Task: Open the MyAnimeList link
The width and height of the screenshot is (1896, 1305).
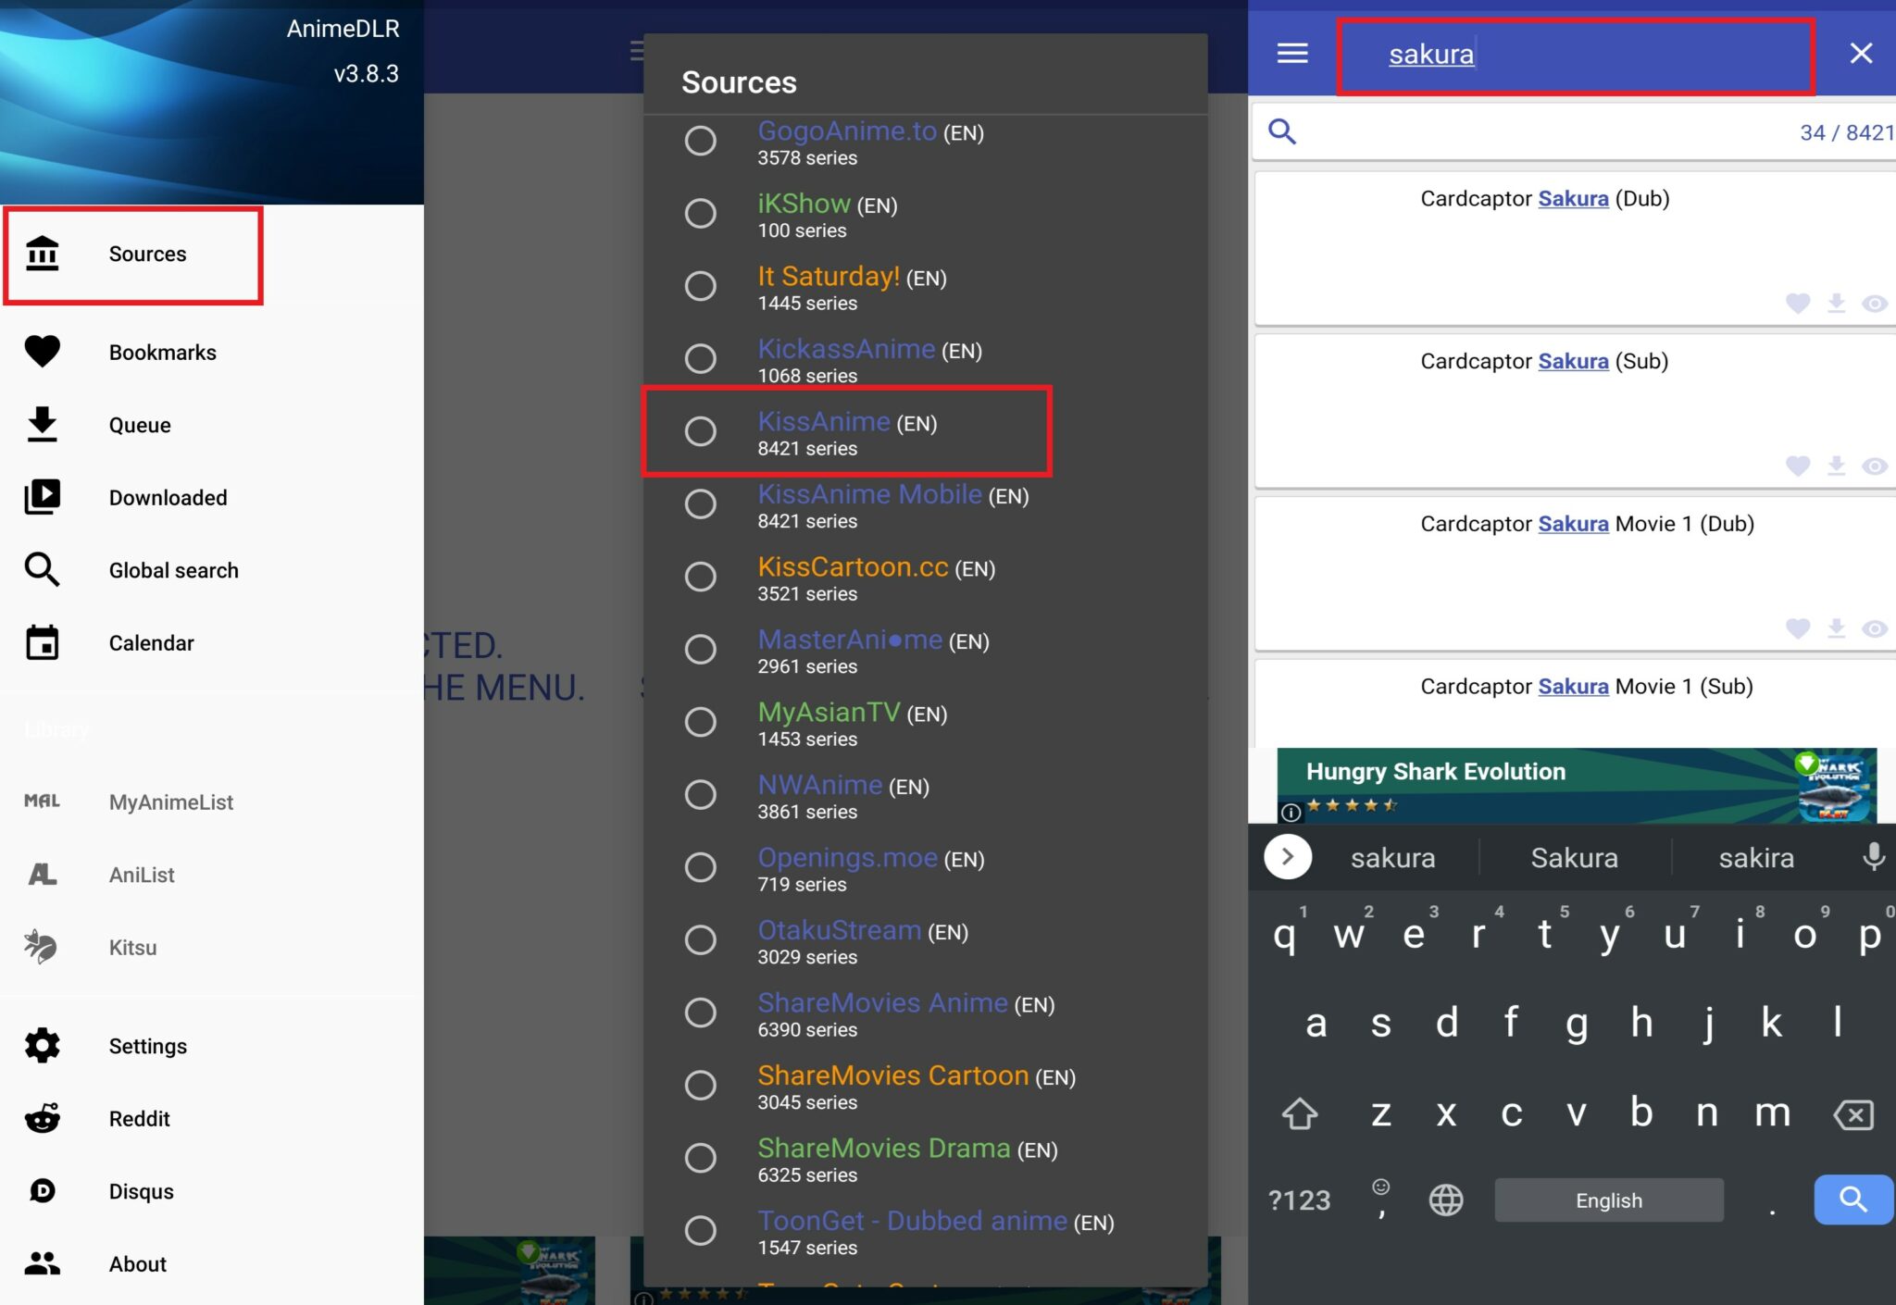Action: pos(212,802)
